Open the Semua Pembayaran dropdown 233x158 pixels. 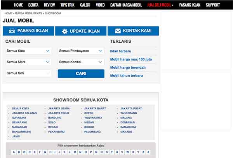coord(81,51)
